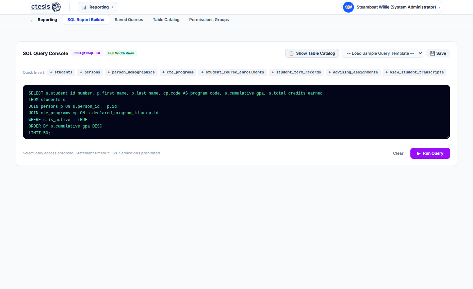The width and height of the screenshot is (473, 289).
Task: Click the SQL Query Console heading
Action: tap(45, 53)
